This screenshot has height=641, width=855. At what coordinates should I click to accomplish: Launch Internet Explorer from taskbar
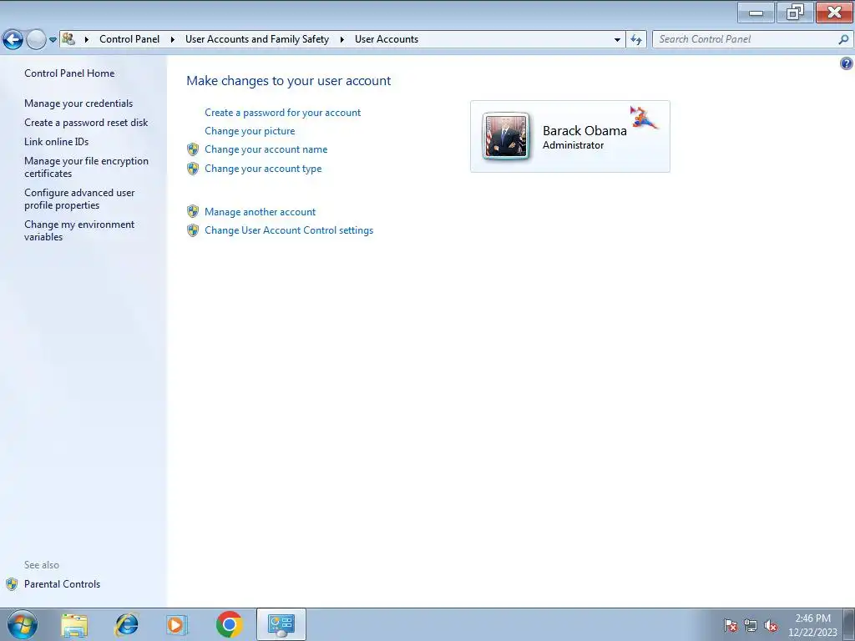pyautogui.click(x=127, y=624)
